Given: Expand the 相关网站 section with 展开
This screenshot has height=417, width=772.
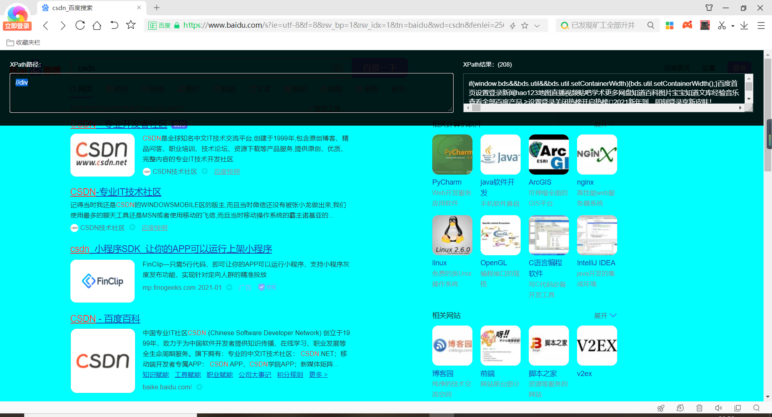Looking at the screenshot, I should (605, 316).
